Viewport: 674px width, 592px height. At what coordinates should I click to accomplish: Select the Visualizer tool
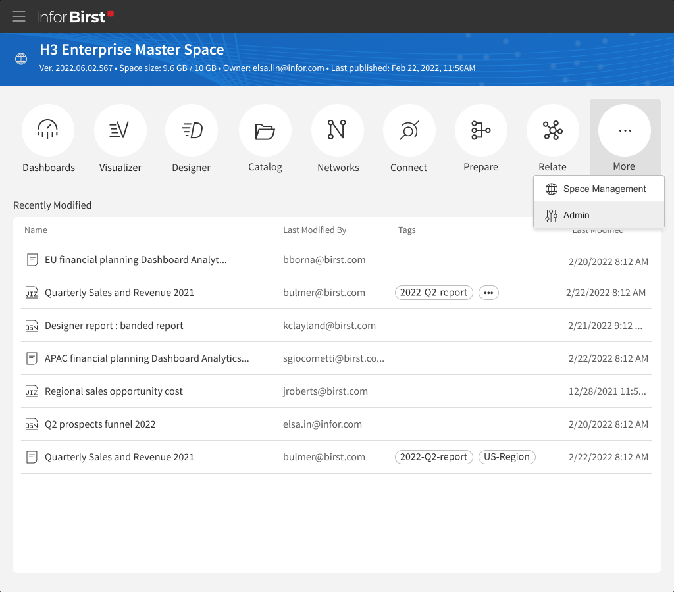coord(120,130)
